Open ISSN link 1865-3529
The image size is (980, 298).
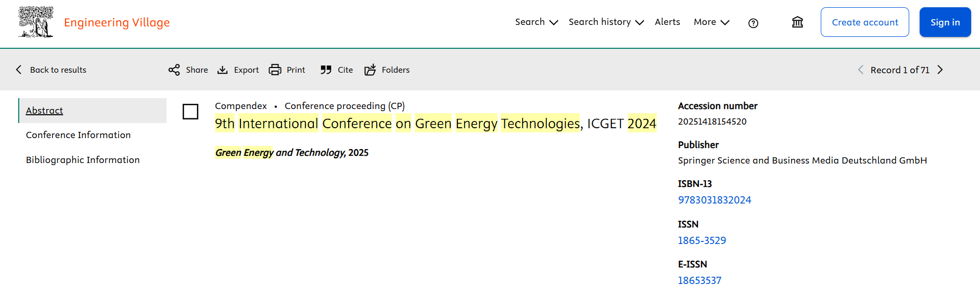pyautogui.click(x=702, y=240)
